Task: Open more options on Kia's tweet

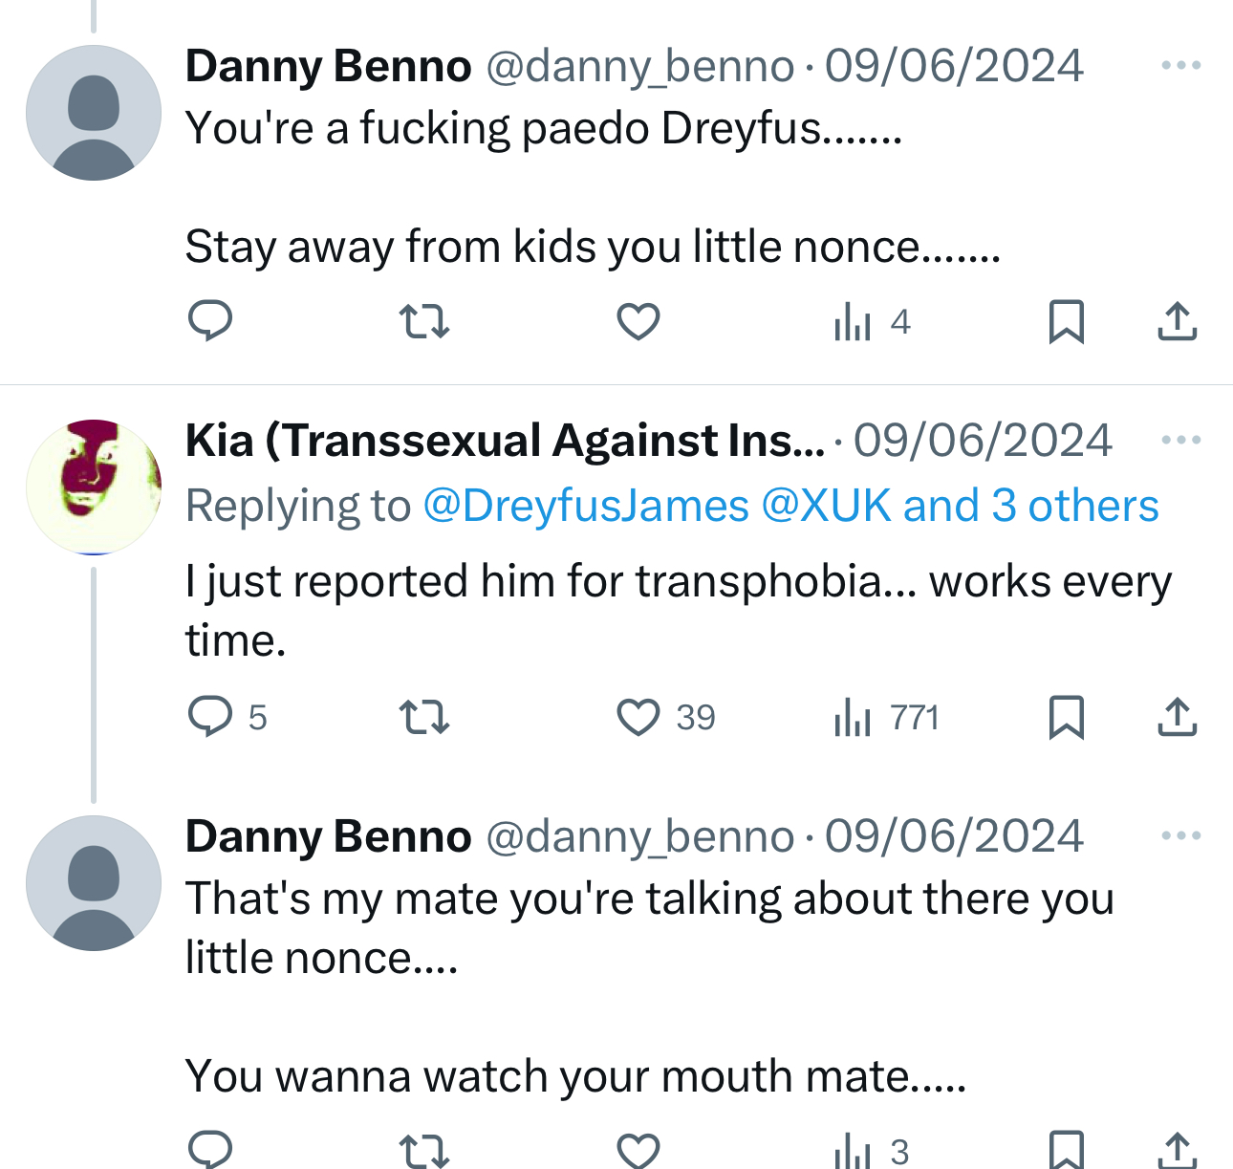Action: tap(1180, 441)
